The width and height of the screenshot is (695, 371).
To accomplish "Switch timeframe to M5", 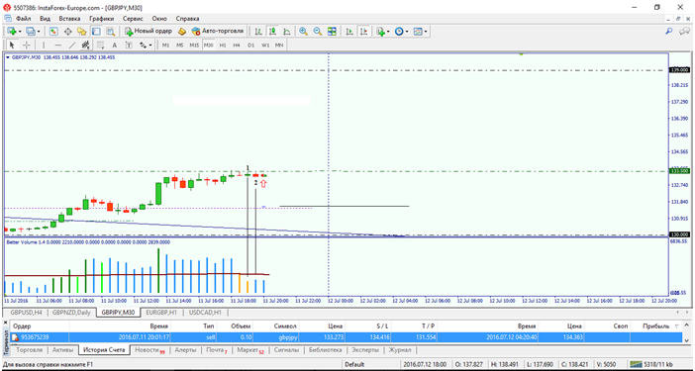I will [179, 46].
